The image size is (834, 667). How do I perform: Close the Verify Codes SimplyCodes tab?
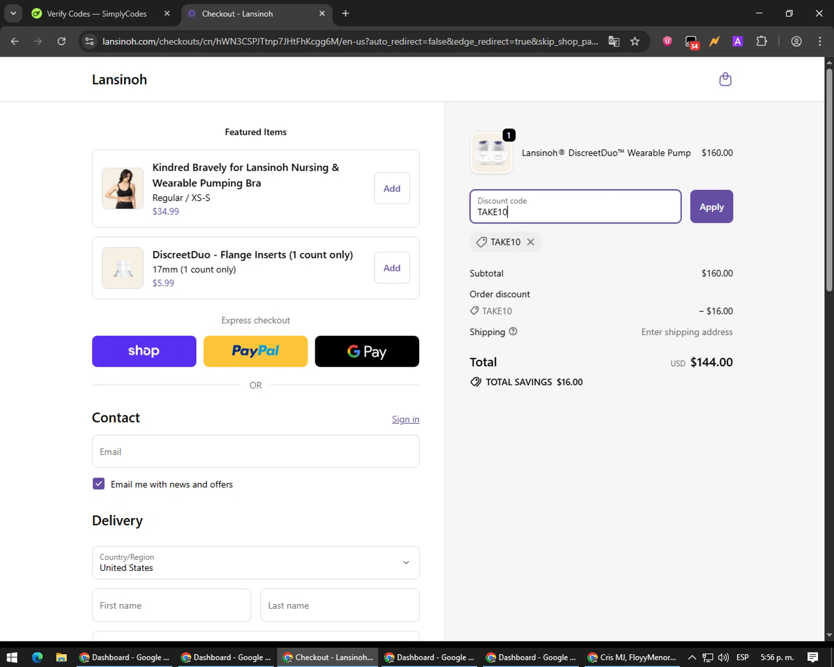(x=167, y=13)
